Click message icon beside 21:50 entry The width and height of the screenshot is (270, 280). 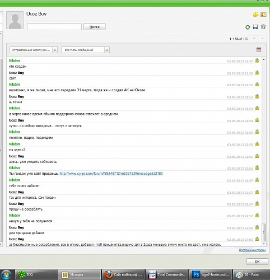pos(257,73)
